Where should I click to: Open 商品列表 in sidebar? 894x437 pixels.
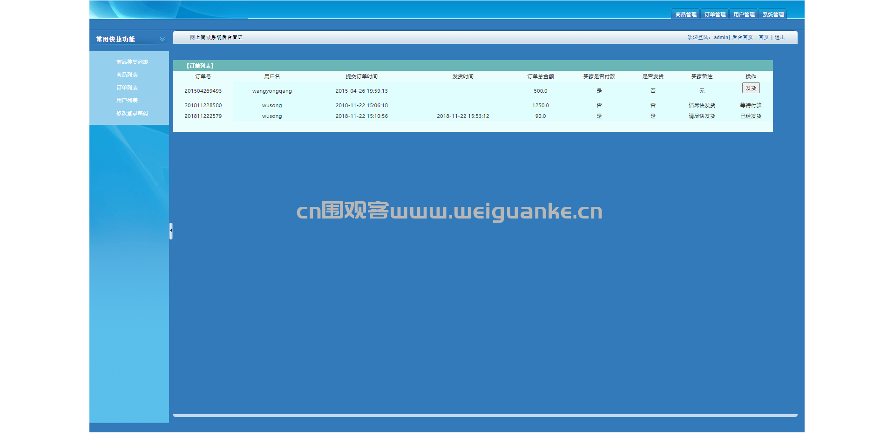tap(127, 75)
